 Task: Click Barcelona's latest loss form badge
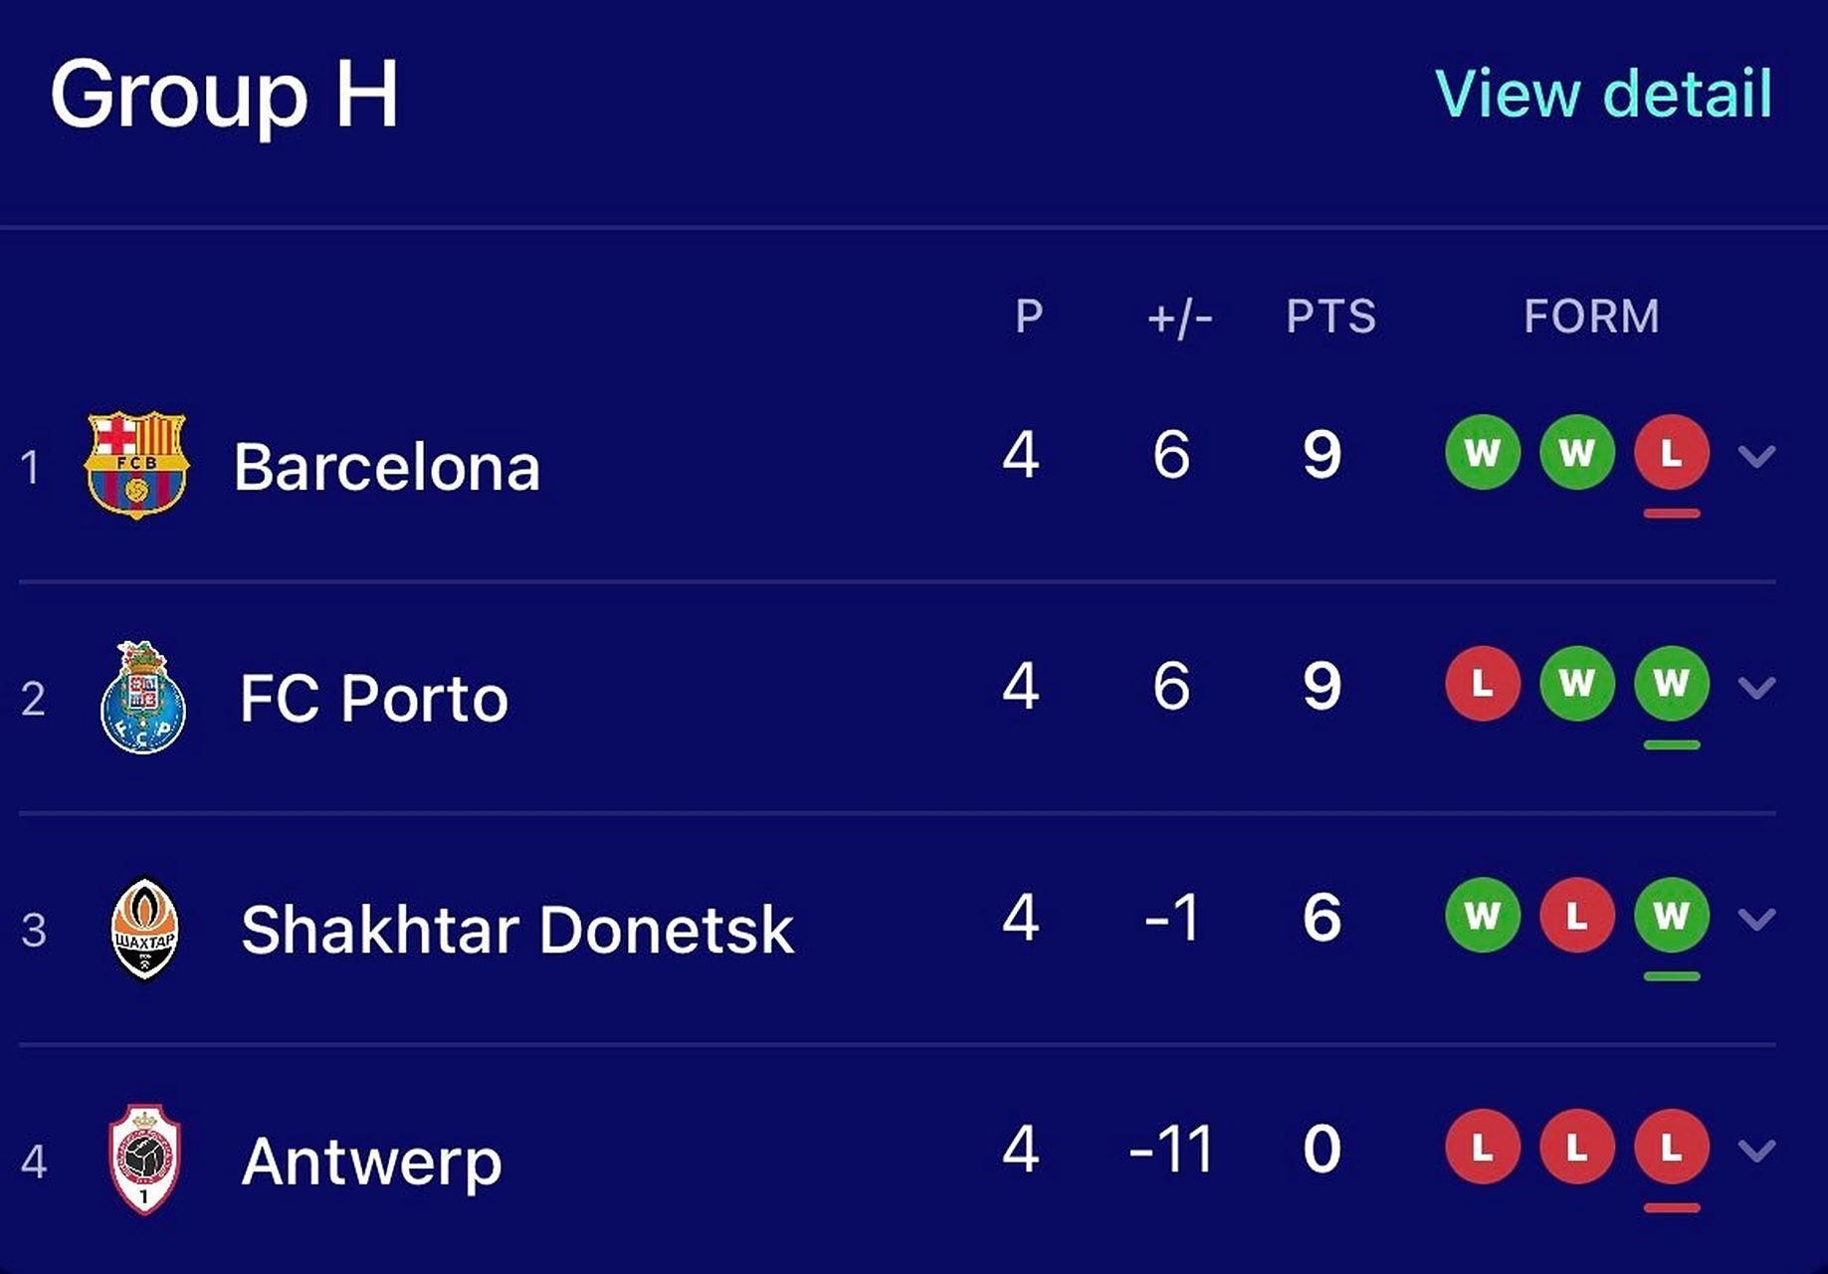pos(1671,453)
